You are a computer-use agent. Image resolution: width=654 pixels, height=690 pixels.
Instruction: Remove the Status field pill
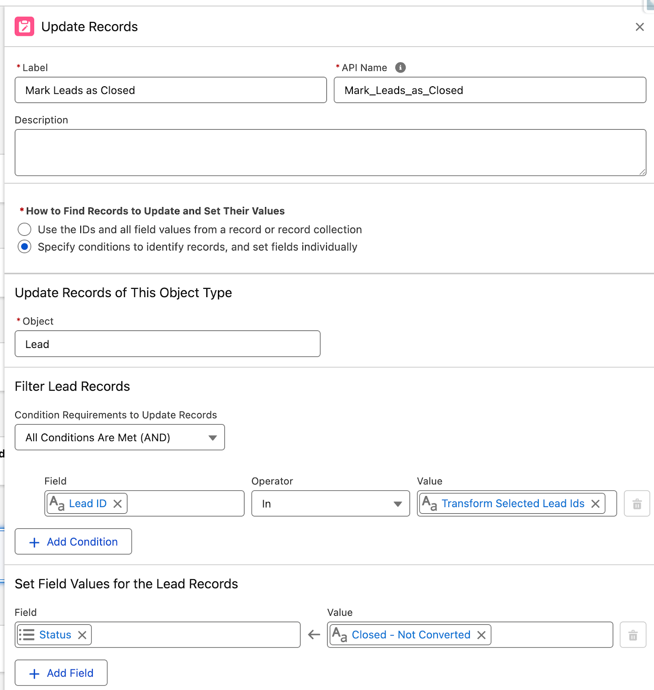[82, 635]
